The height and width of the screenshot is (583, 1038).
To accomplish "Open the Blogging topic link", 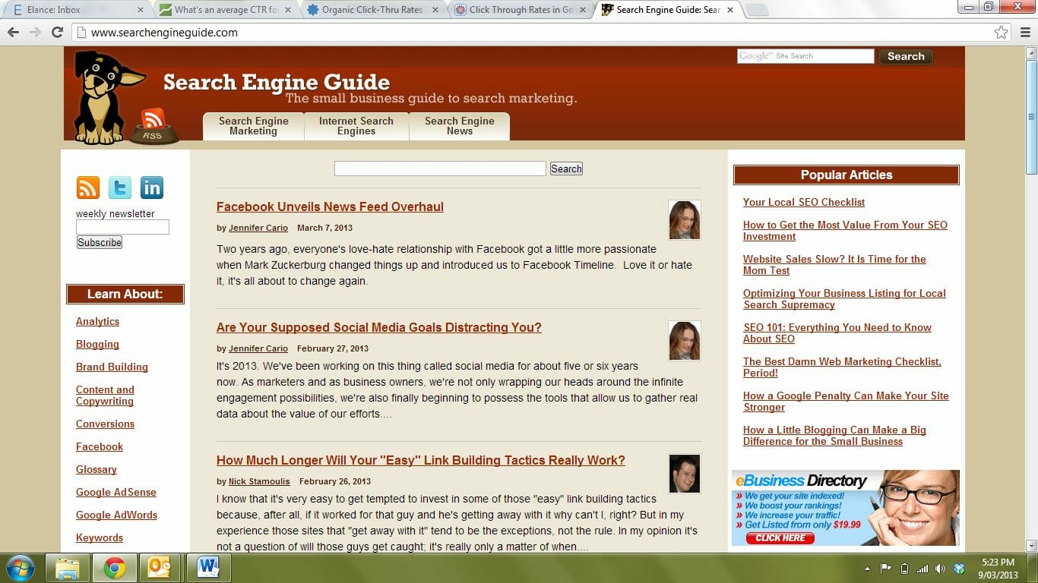I will (97, 344).
